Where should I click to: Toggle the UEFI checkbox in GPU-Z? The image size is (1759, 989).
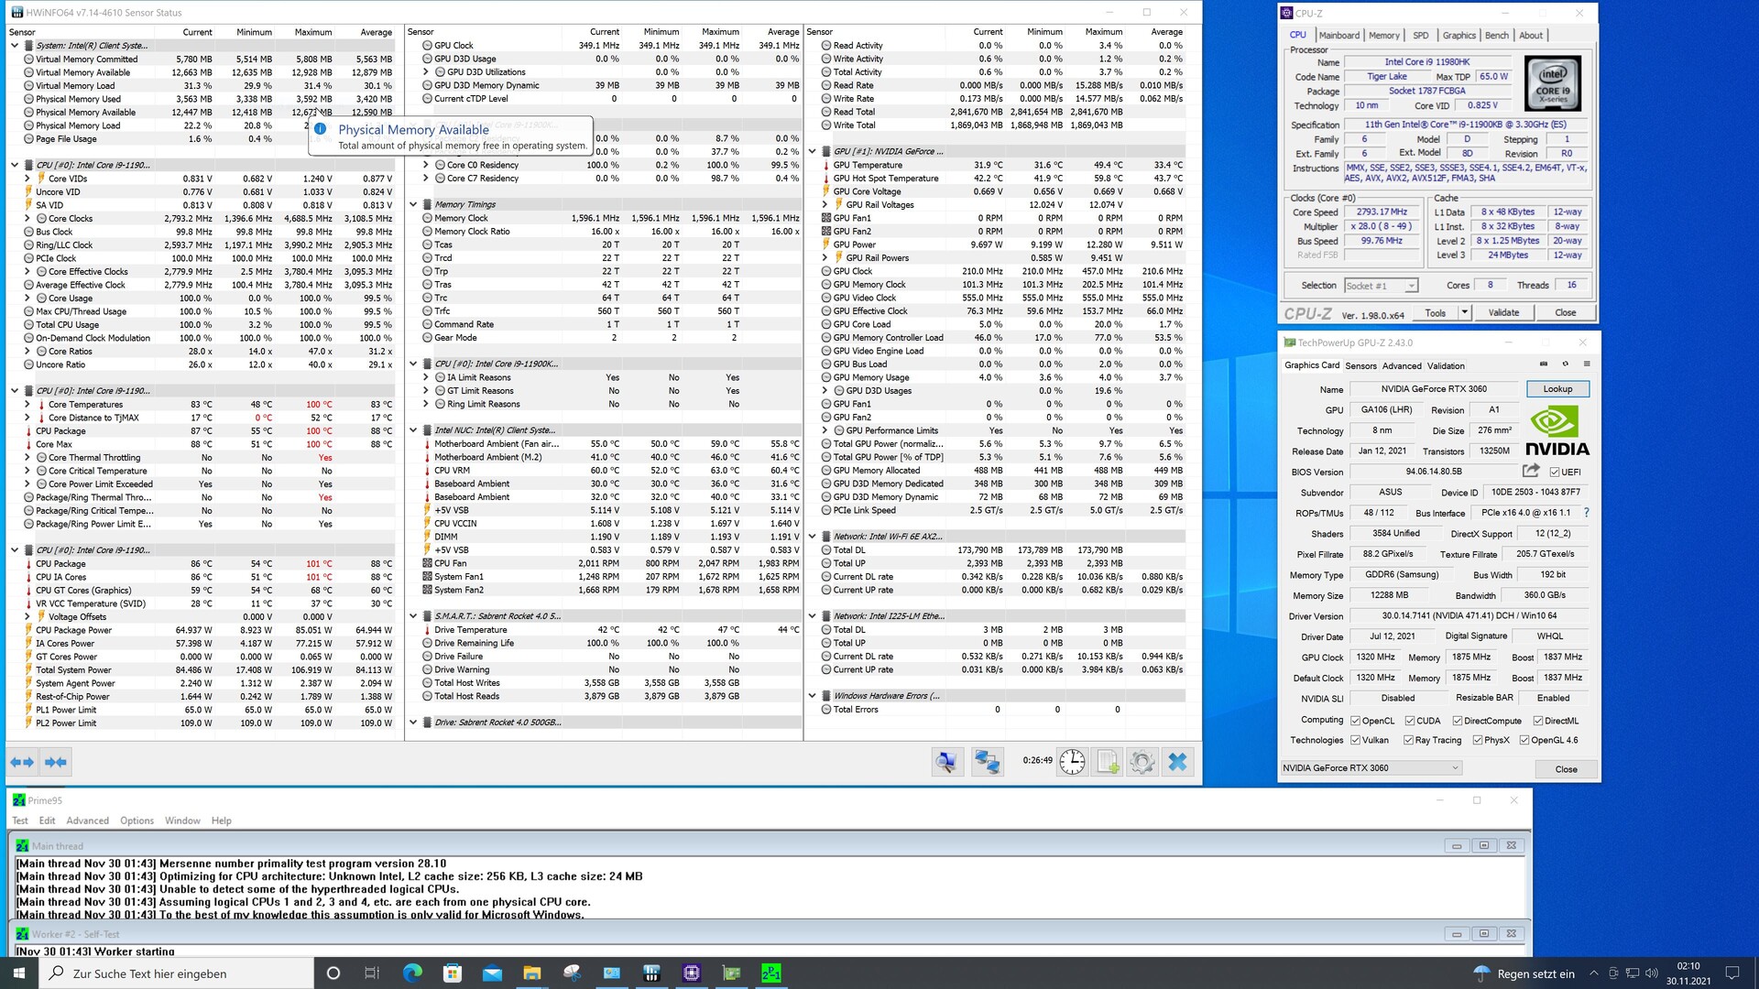tap(1555, 473)
